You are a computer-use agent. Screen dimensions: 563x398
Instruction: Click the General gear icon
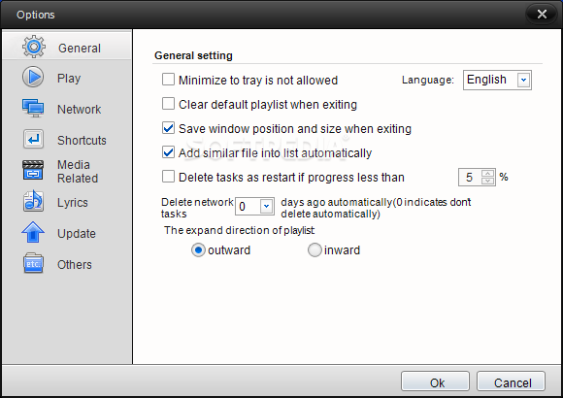[34, 47]
